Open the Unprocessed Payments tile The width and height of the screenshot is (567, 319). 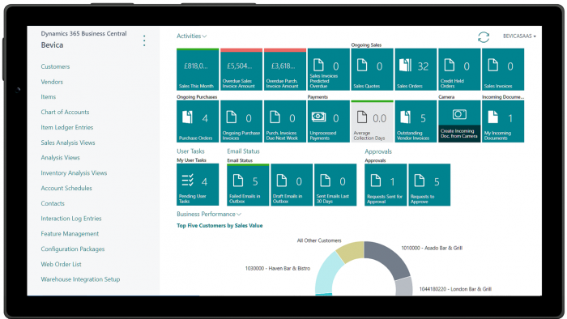(329, 121)
